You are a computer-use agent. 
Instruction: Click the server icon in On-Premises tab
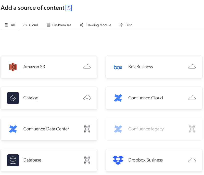pyautogui.click(x=48, y=25)
